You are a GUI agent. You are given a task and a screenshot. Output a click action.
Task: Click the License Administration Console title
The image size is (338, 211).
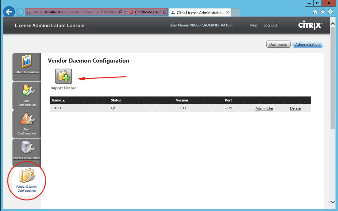point(49,26)
